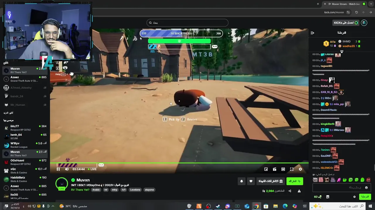Toggle theatre mode in video player

coord(283,169)
